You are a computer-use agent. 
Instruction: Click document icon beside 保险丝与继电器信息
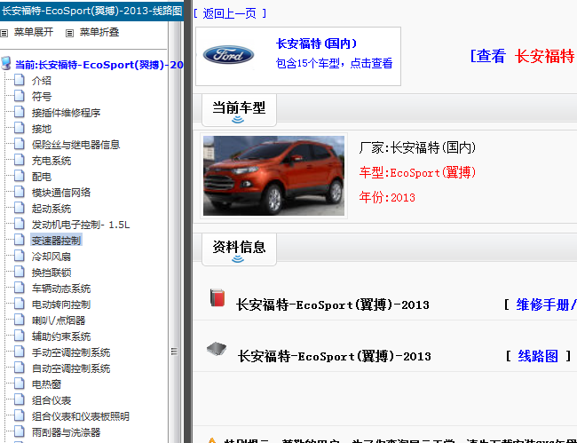20,144
